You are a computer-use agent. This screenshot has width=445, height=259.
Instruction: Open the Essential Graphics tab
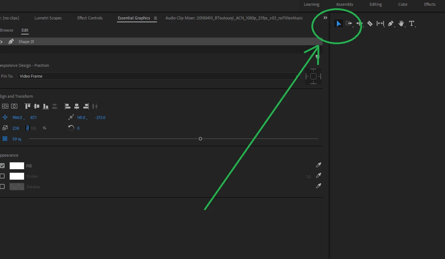(134, 18)
